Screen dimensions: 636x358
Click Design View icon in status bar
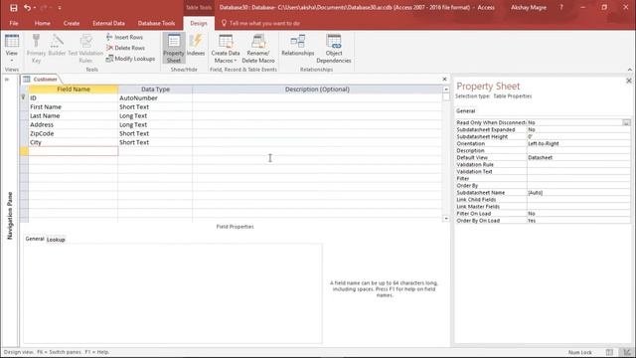pyautogui.click(x=627, y=352)
